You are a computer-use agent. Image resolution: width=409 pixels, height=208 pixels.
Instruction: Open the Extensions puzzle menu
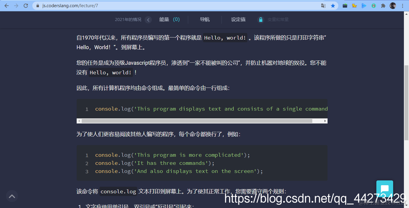click(x=383, y=6)
